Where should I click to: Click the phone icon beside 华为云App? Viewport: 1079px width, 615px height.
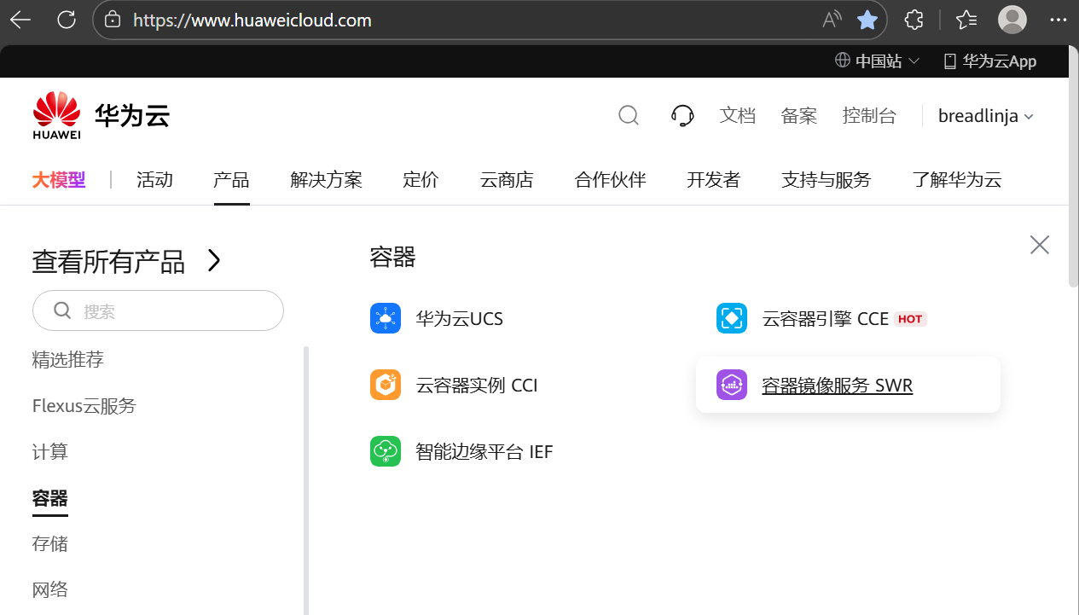950,61
